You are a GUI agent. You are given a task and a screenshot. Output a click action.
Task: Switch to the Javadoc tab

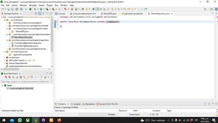tap(76, 104)
